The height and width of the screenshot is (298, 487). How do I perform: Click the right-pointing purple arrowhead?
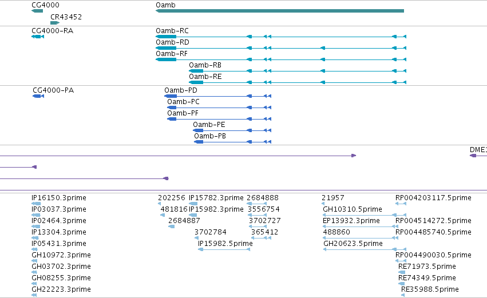pyautogui.click(x=354, y=156)
